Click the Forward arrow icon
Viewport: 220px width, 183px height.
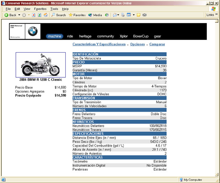24,15
